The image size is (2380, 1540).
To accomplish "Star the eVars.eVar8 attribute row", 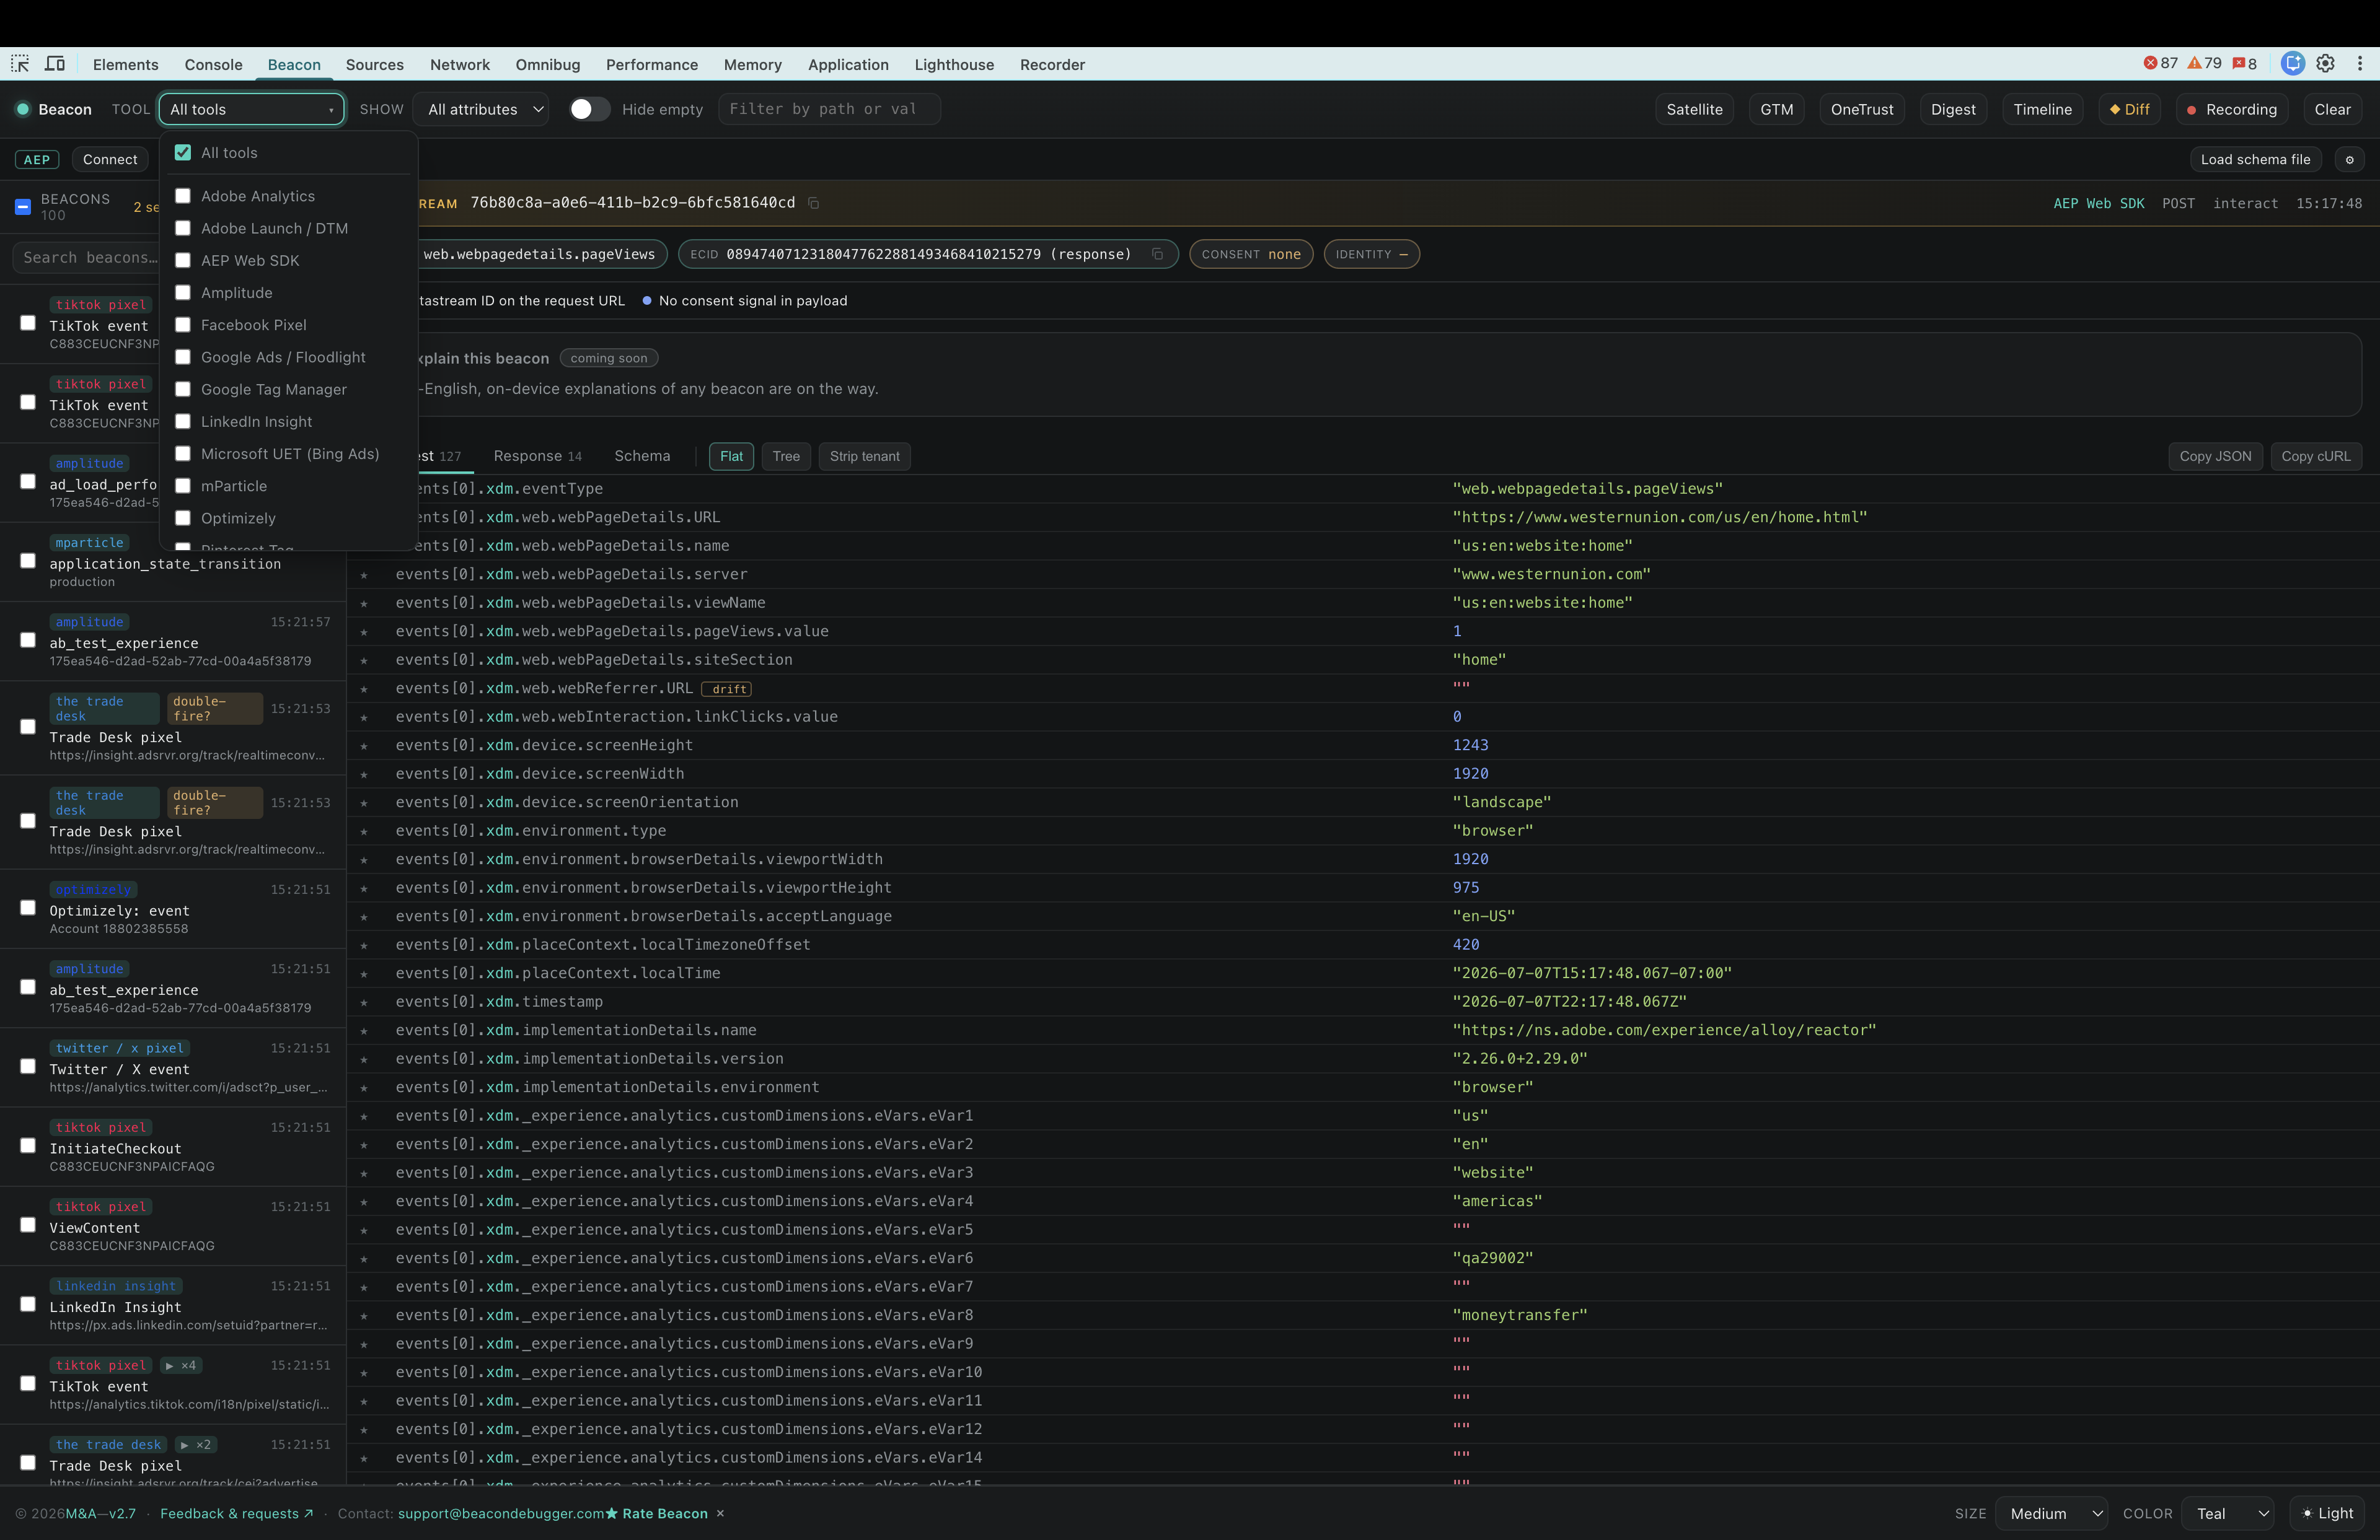I will [x=364, y=1316].
